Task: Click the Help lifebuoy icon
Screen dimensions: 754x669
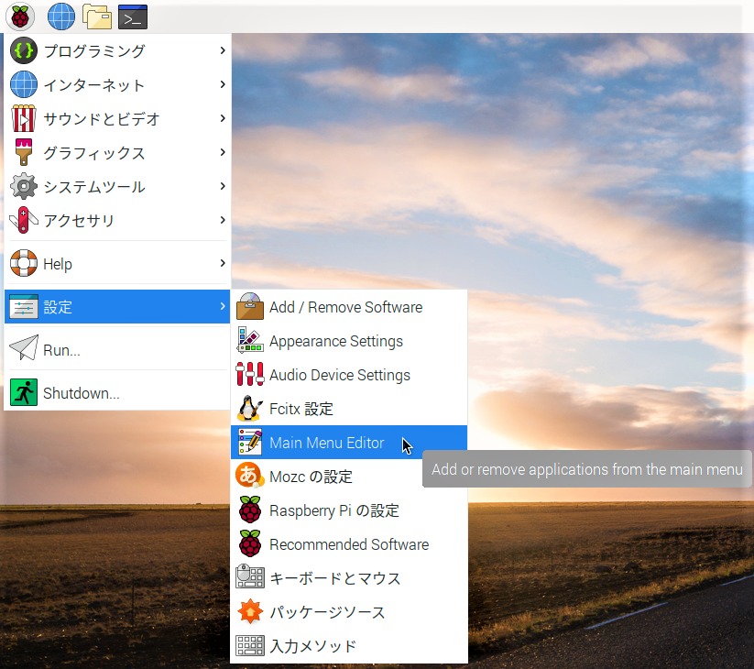Action: click(x=24, y=263)
